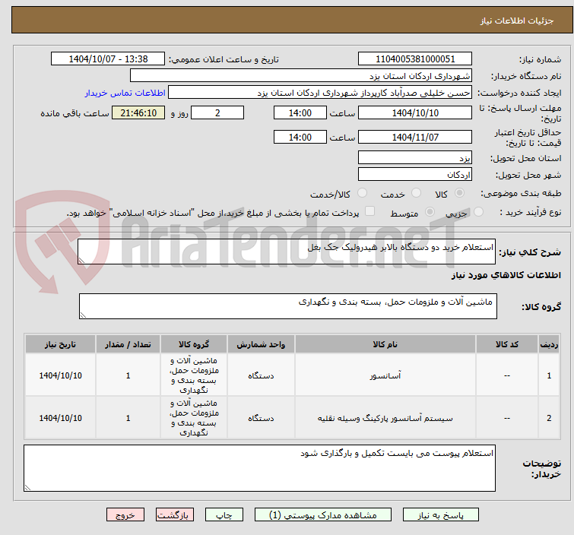Click the توضیحات خریدار notes text area
The height and width of the screenshot is (535, 574).
tap(259, 468)
